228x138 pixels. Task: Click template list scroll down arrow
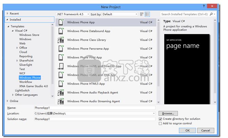(x=158, y=102)
